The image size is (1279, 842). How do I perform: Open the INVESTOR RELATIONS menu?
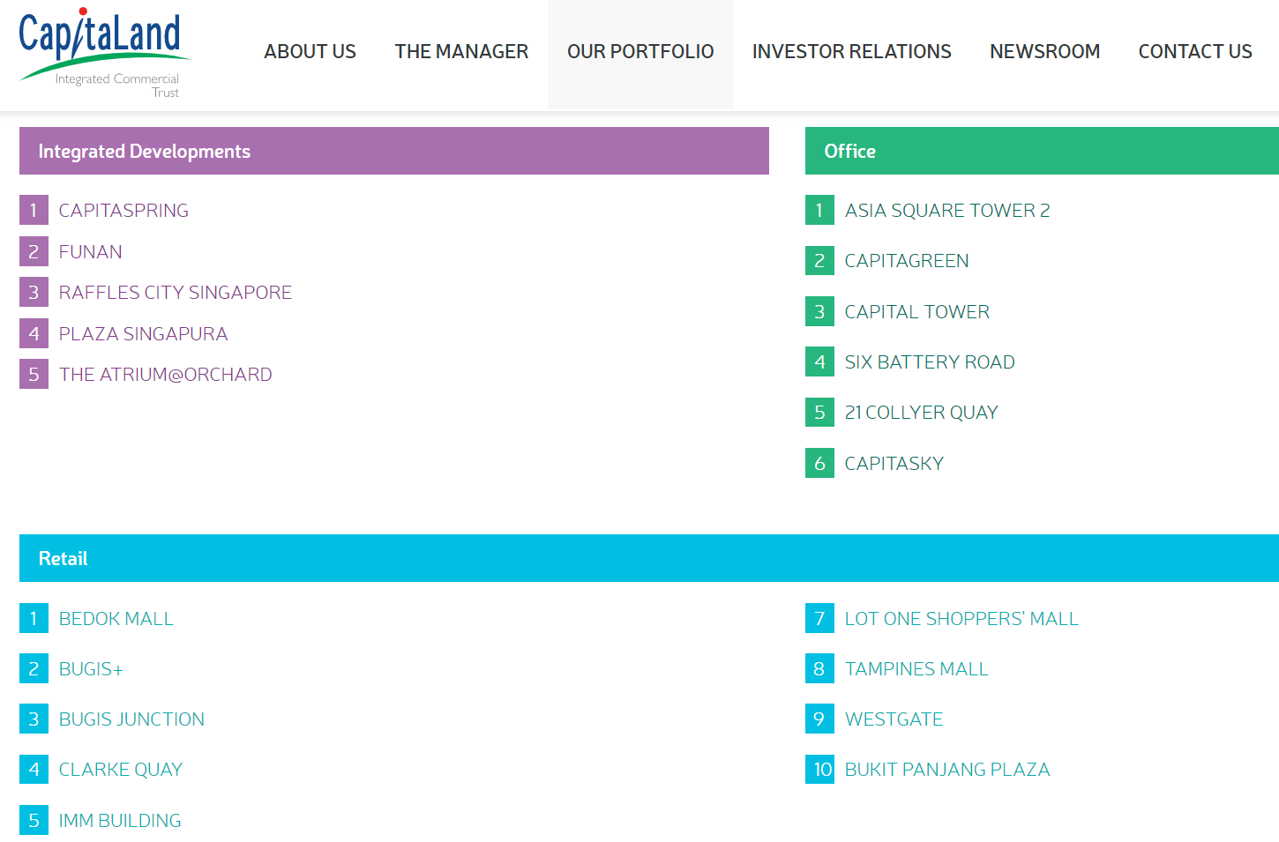tap(851, 52)
